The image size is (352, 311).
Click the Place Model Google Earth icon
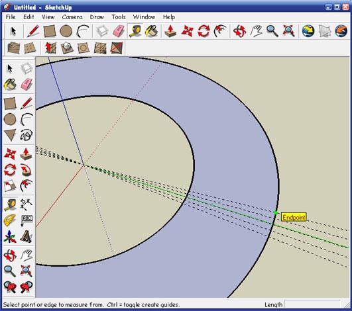coord(341,31)
